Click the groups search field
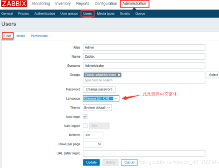This screenshot has width=219, height=168. pyautogui.click(x=144, y=80)
